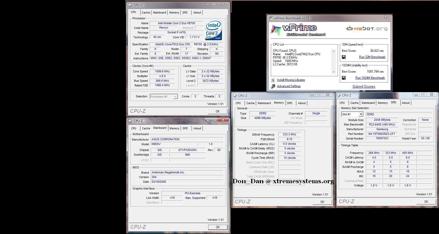
Task: Minimize the CPU-Z Mainboard window
Action: pos(208,120)
